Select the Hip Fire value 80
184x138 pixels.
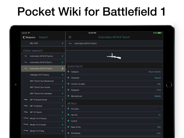[x=159, y=115]
